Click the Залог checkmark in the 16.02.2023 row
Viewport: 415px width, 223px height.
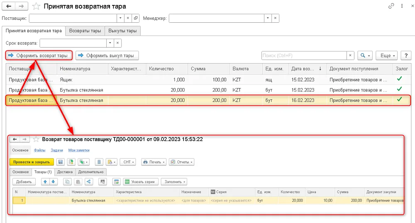click(399, 99)
